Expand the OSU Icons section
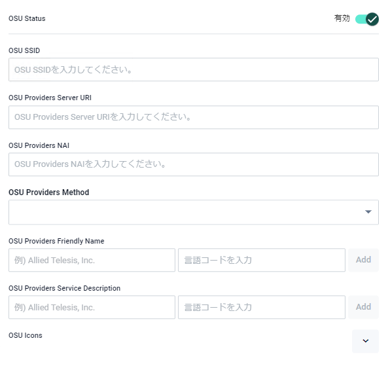Viewport: 388px width, 366px height. click(365, 341)
